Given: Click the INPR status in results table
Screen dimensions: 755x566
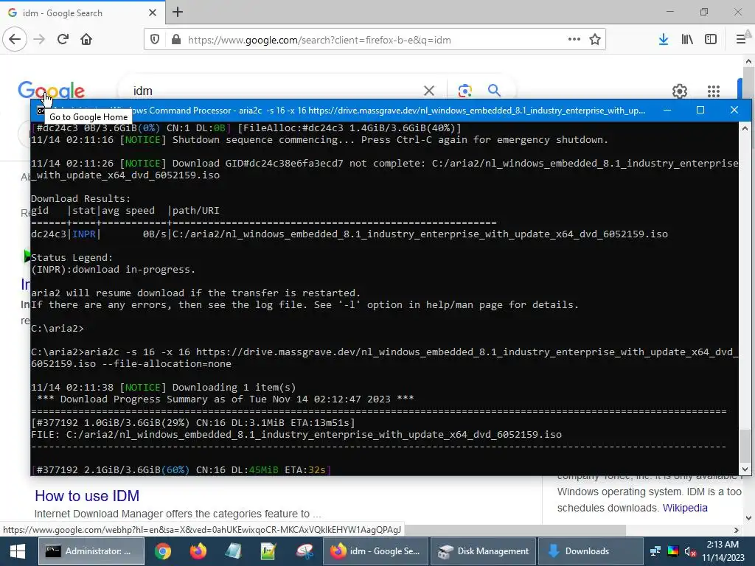Looking at the screenshot, I should click(x=84, y=234).
